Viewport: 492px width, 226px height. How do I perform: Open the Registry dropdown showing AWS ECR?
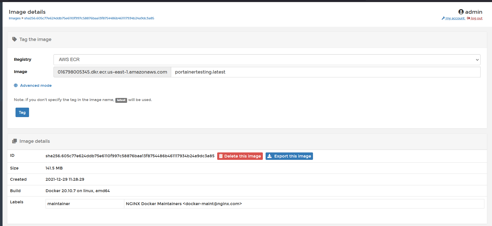(267, 60)
